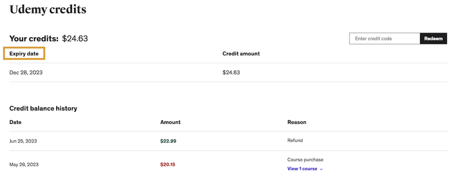
Task: Click the Redeem button
Action: (433, 39)
